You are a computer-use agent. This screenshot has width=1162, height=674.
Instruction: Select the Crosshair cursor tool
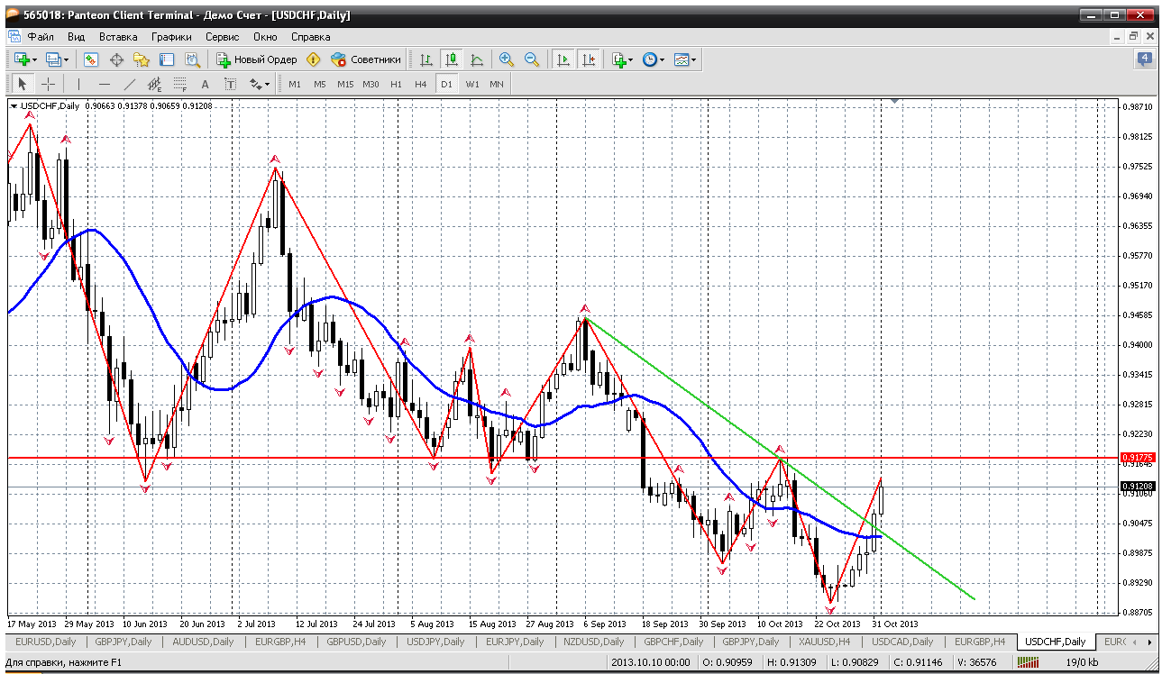[x=48, y=84]
